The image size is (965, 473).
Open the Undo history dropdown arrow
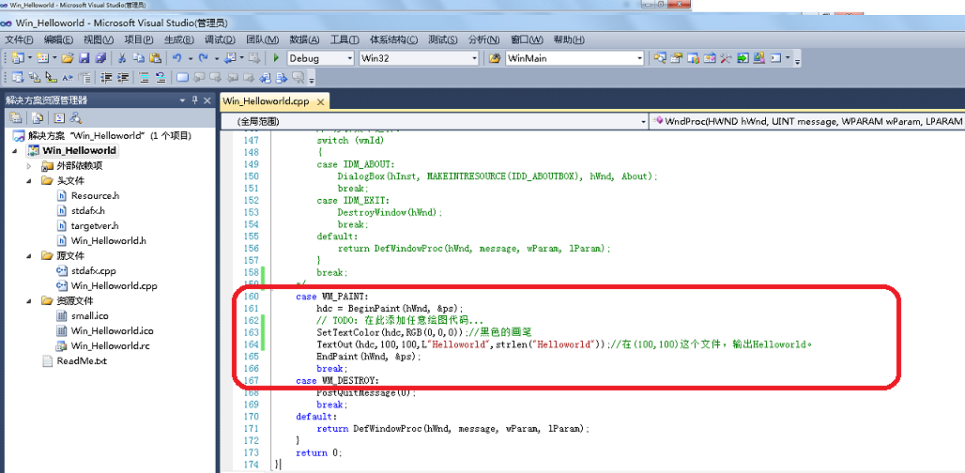[191, 58]
